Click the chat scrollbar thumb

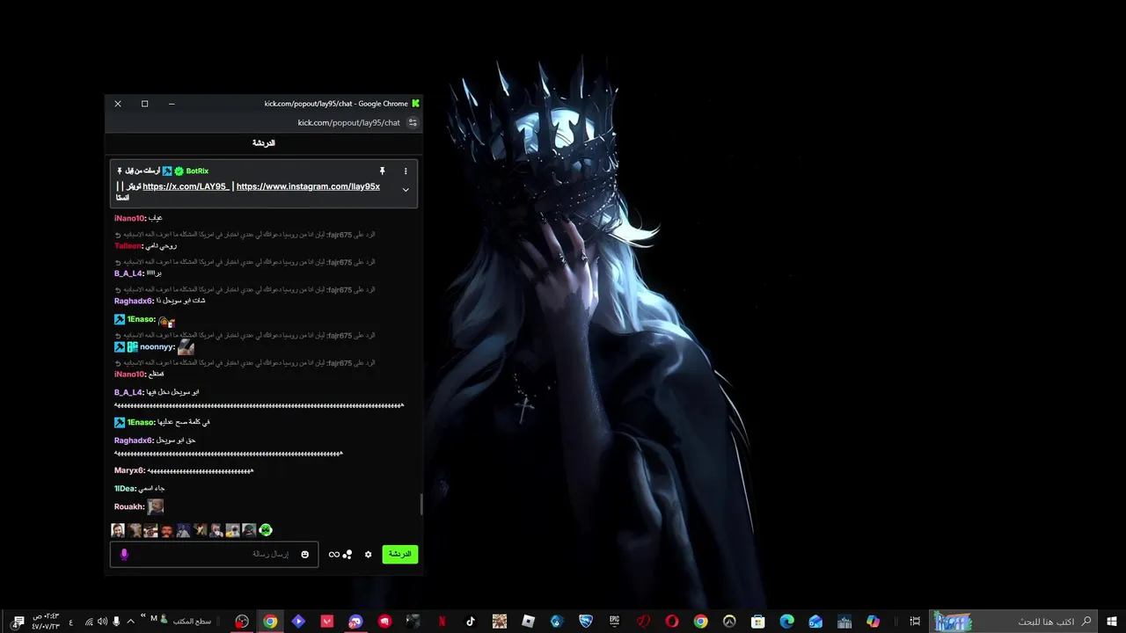(421, 505)
